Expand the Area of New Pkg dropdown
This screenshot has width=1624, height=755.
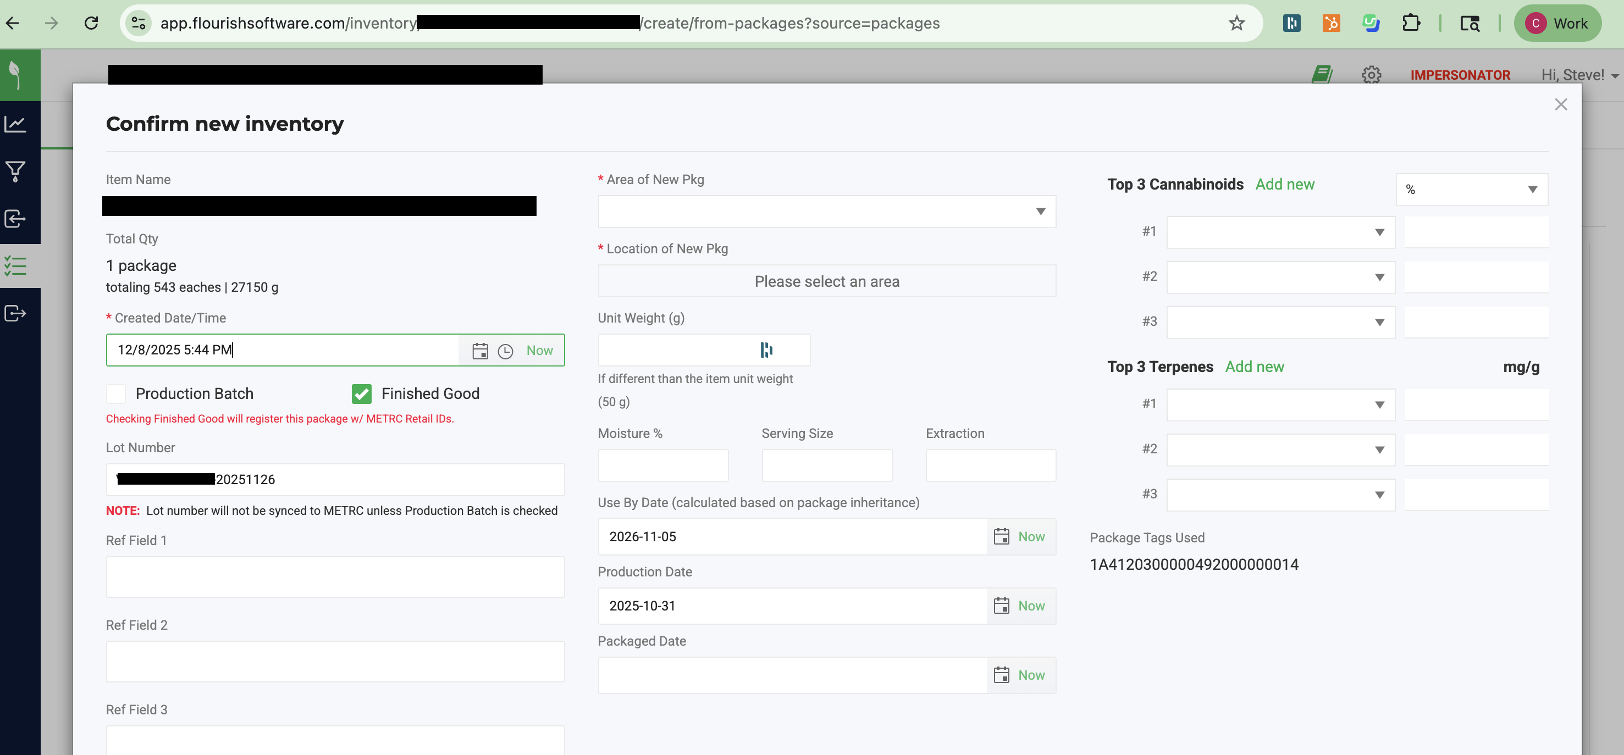pos(826,212)
